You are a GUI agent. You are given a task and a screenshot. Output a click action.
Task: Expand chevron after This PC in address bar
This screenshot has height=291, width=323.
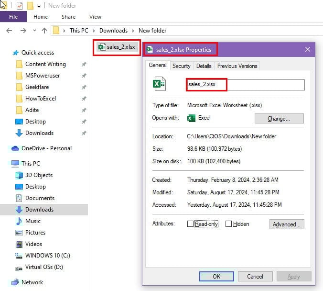coord(94,31)
